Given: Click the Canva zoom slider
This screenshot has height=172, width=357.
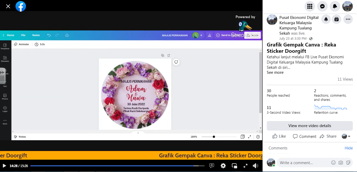Looking at the screenshot, I should (219, 137).
